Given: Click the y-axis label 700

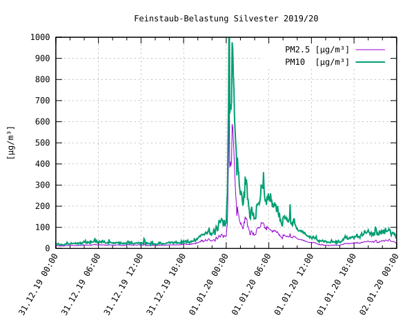Looking at the screenshot, I should tap(43, 101).
